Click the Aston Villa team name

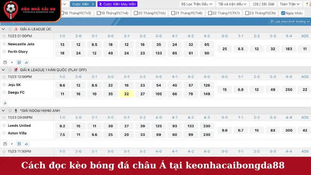tap(17, 133)
